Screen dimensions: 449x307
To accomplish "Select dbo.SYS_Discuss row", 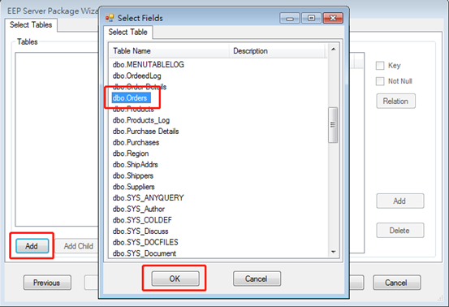I will [x=140, y=231].
